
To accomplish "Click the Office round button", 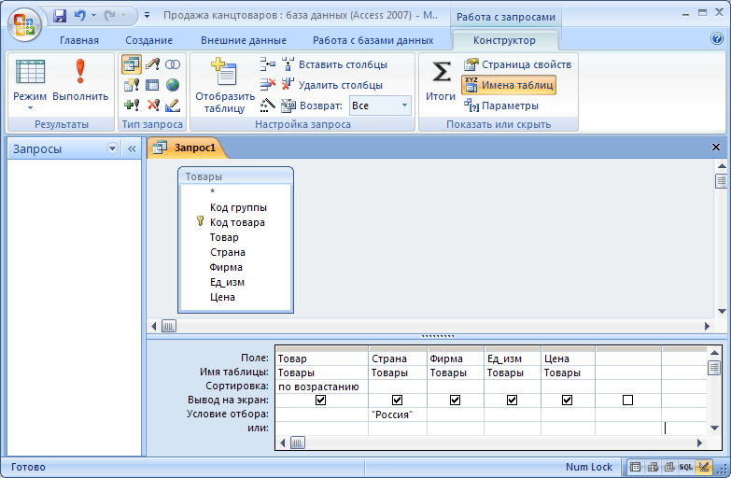I will (x=24, y=24).
